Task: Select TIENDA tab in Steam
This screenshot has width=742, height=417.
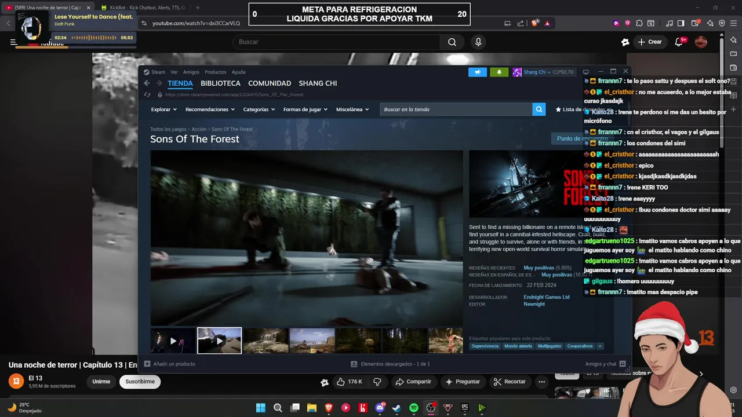Action: coord(180,83)
